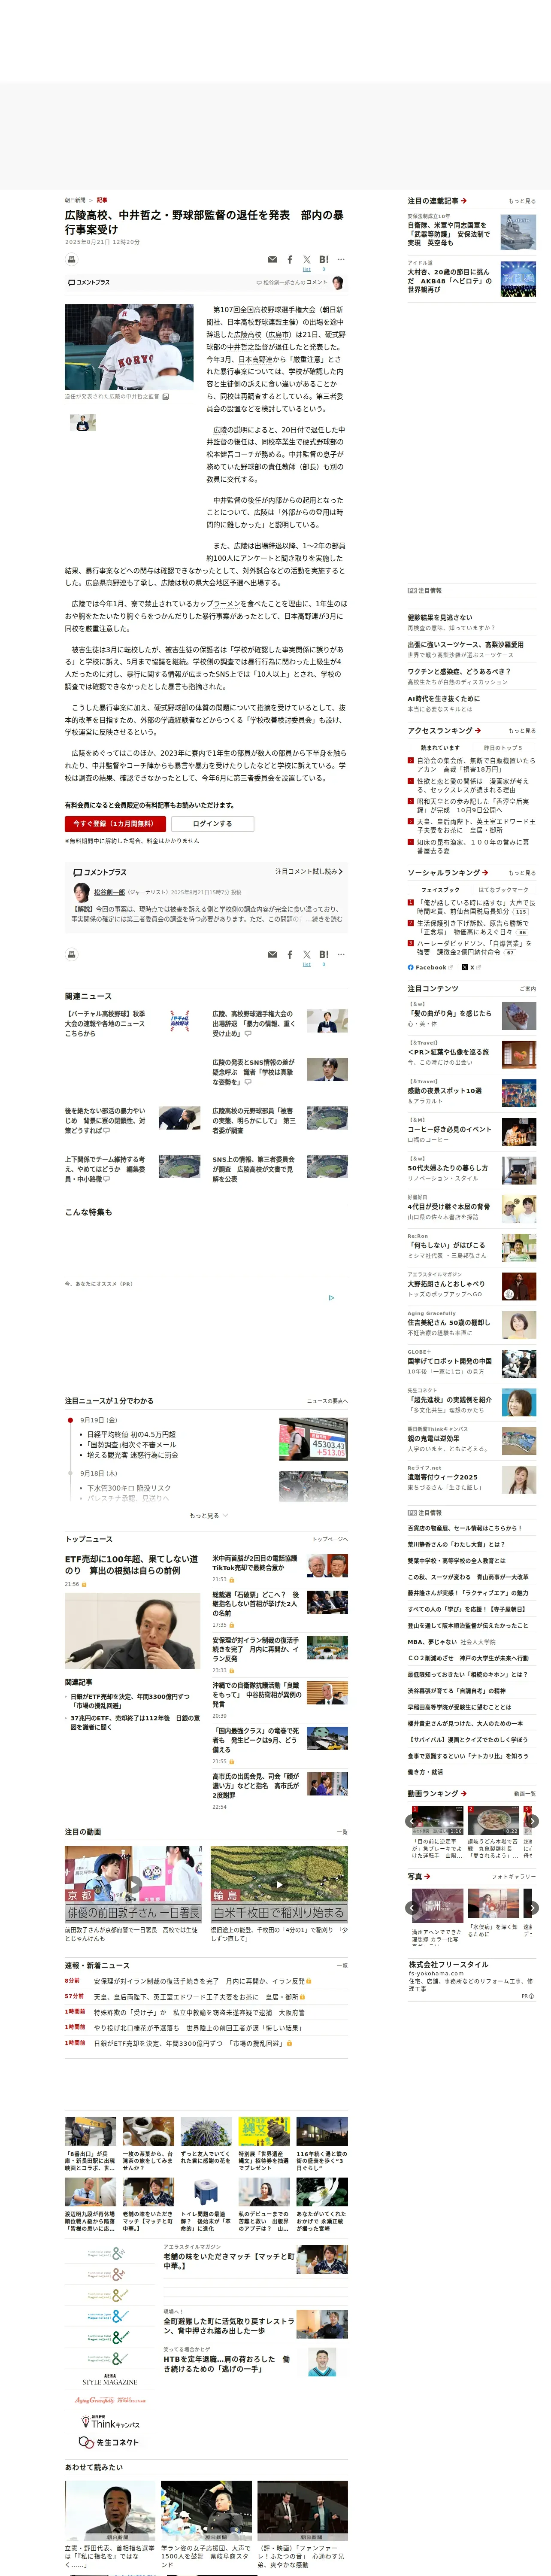This screenshot has width=551, height=2576.
Task: Click もっと見る beside ソーシャルランキング
Action: 522,873
